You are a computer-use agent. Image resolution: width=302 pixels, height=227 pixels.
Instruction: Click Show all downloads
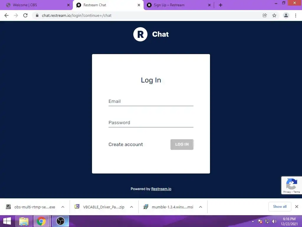click(x=280, y=207)
